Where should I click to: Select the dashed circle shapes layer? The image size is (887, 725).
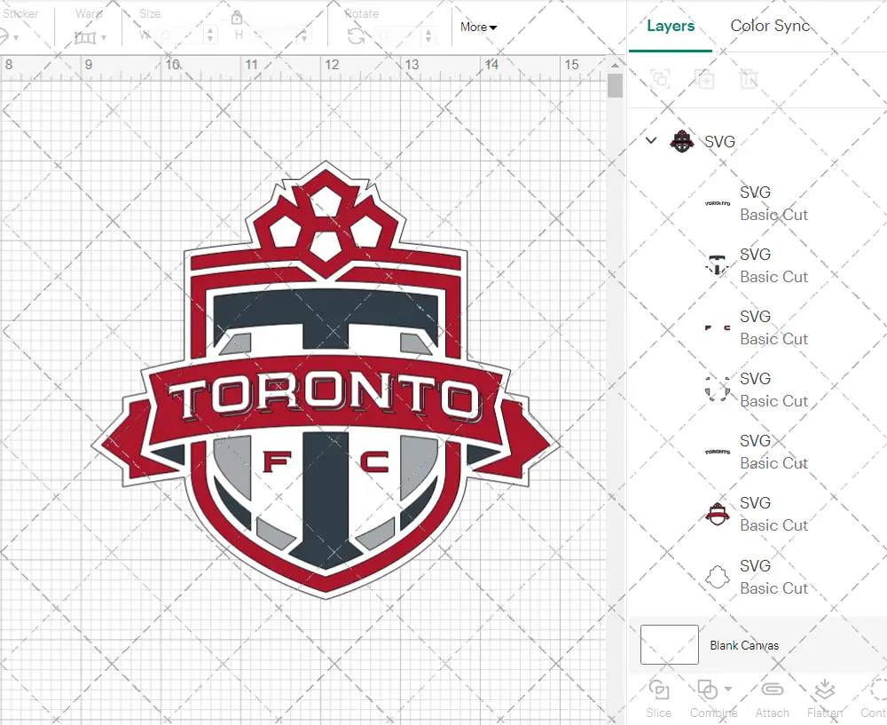(x=718, y=390)
